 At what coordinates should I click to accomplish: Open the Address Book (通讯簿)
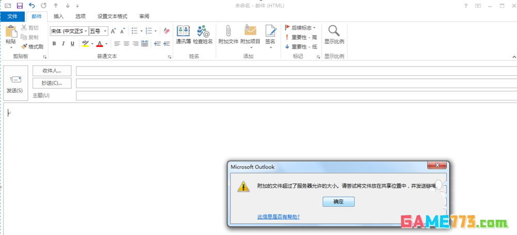click(184, 35)
